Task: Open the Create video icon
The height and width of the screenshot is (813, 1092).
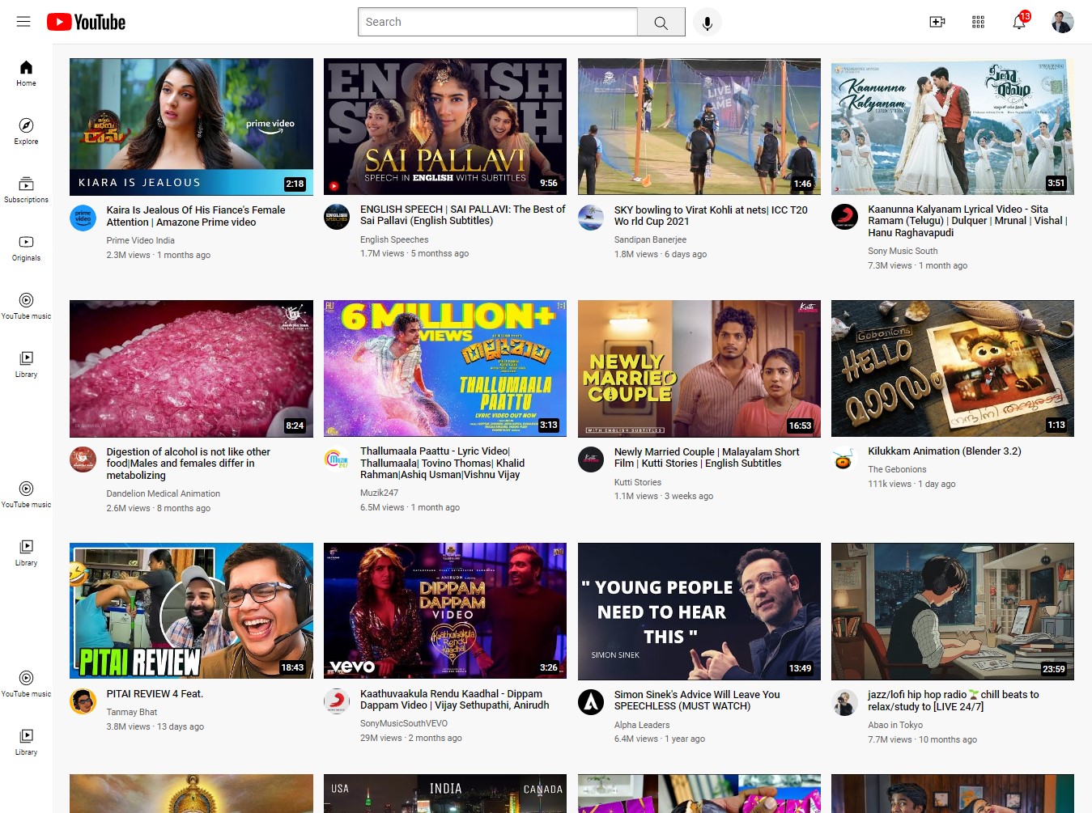Action: tap(937, 22)
